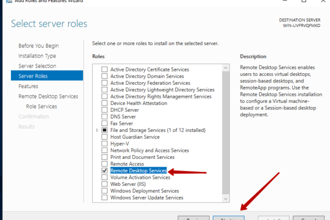Check the Windows Deployment Services checkbox
Image resolution: width=330 pixels, height=220 pixels.
pos(105,191)
